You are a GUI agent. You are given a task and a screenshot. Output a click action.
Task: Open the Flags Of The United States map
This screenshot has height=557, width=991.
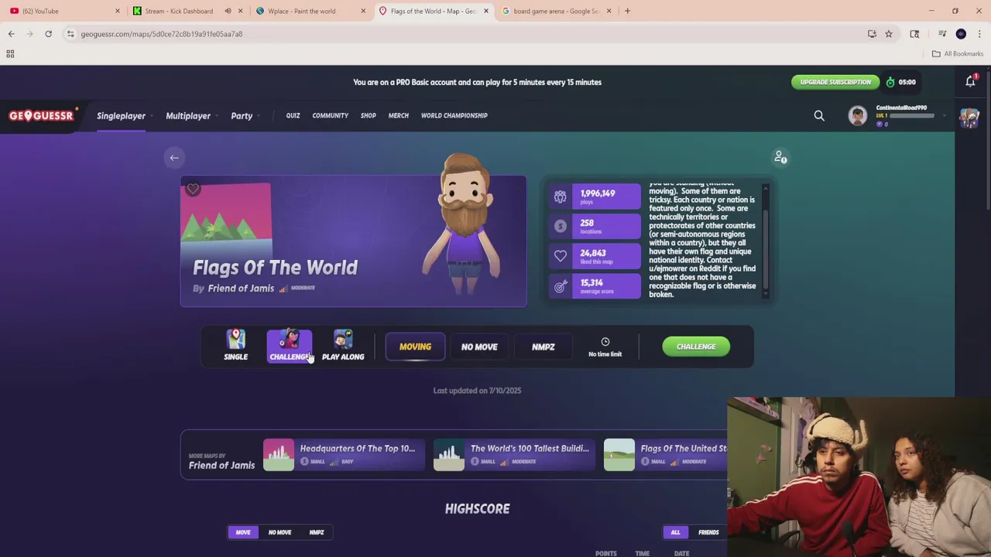684,449
